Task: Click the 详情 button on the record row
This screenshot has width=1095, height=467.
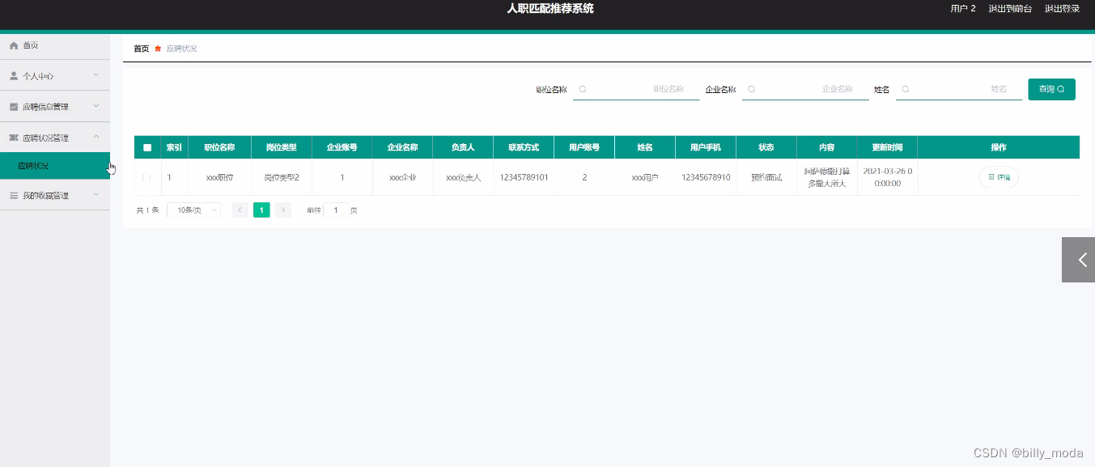Action: (x=998, y=176)
